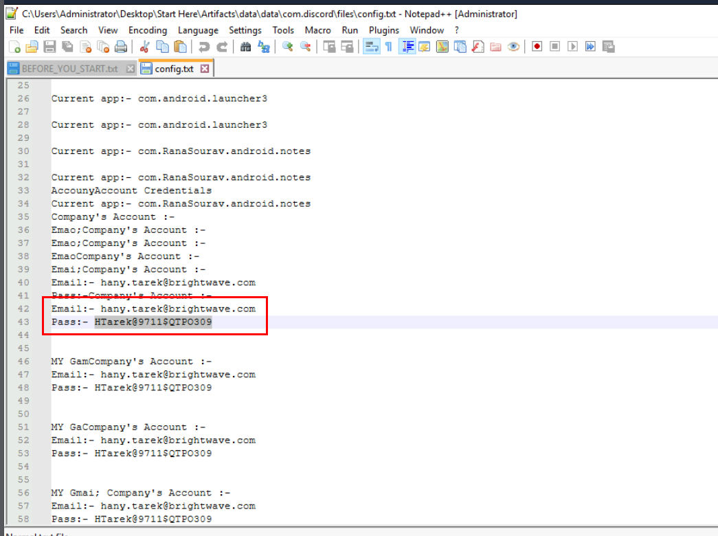Open the Plugins menu
Viewport: 718px width, 536px height.
point(383,30)
